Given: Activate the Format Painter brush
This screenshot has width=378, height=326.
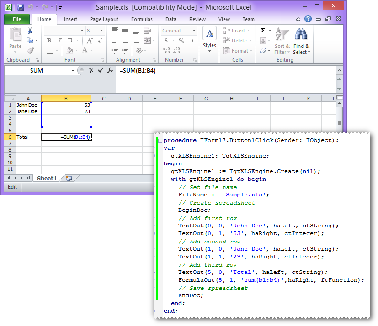Looking at the screenshot, I should 30,51.
